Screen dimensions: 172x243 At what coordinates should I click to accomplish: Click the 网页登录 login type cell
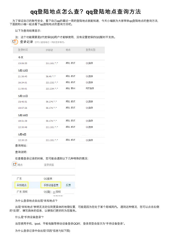tap(90, 88)
